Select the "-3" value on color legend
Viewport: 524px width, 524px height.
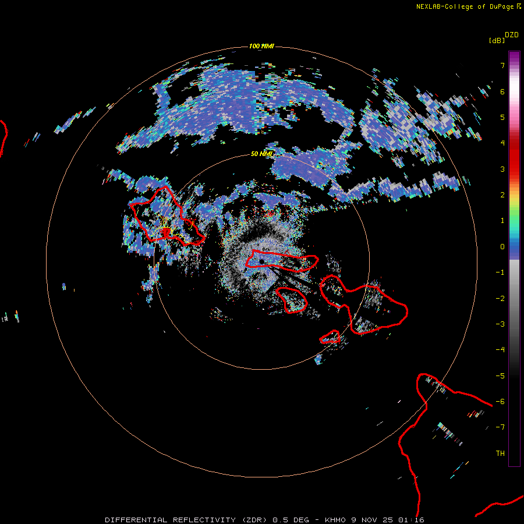[500, 324]
